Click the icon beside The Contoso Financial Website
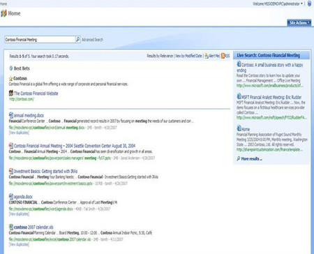 coord(11,94)
